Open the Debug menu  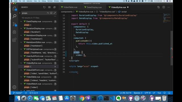(x=44, y=1)
